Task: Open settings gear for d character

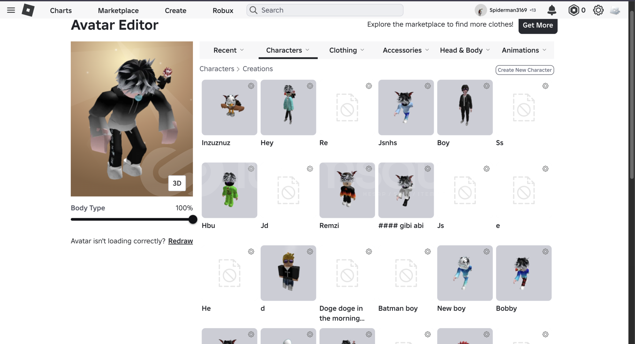Action: point(310,252)
